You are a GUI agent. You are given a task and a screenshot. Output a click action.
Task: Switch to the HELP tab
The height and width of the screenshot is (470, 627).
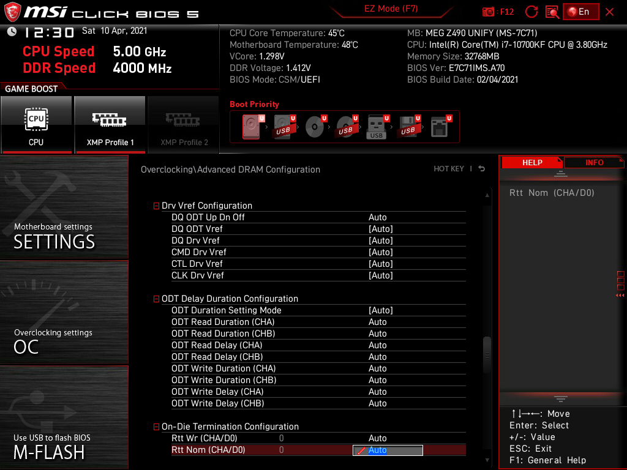(x=532, y=163)
